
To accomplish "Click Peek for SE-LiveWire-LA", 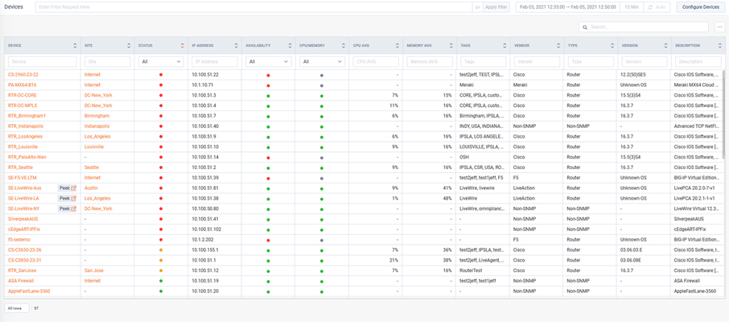I will (67, 198).
